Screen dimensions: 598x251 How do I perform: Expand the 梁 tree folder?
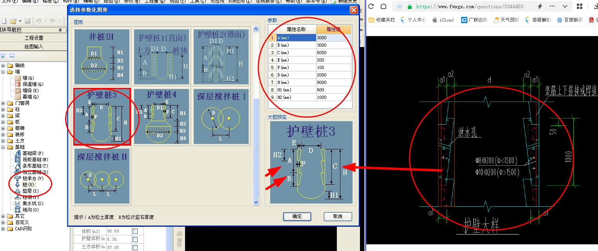[x=3, y=116]
